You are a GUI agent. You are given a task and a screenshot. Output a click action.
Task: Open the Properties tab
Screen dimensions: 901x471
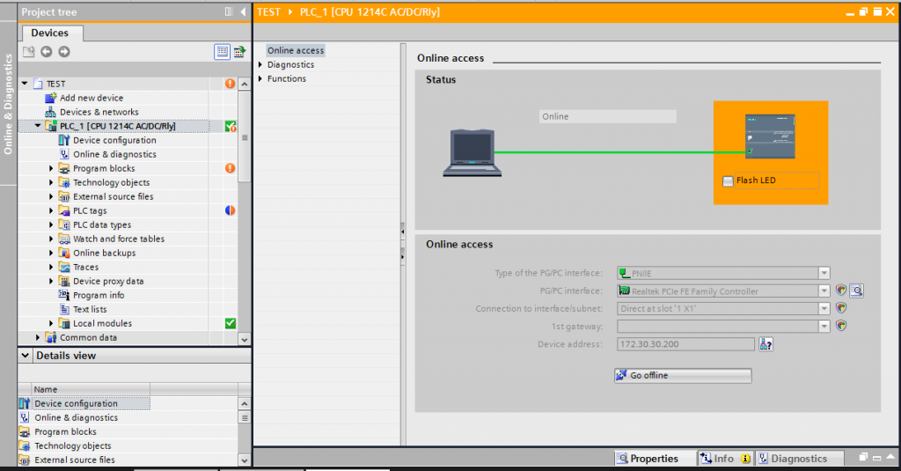(x=654, y=459)
